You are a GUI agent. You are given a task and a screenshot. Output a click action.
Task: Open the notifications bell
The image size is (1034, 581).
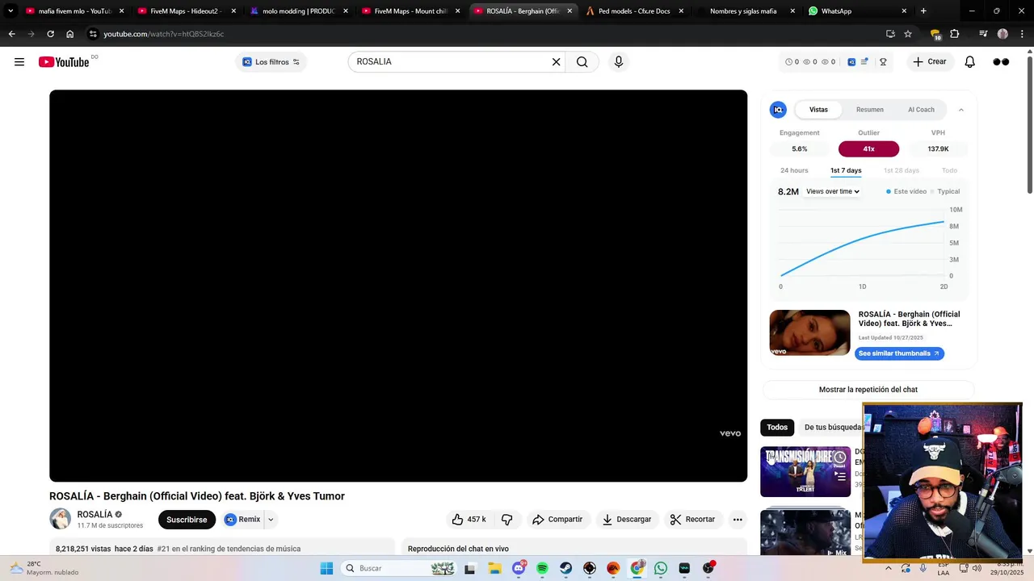[970, 62]
